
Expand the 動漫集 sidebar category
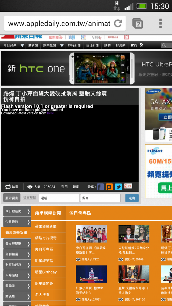pyautogui.click(x=17, y=296)
